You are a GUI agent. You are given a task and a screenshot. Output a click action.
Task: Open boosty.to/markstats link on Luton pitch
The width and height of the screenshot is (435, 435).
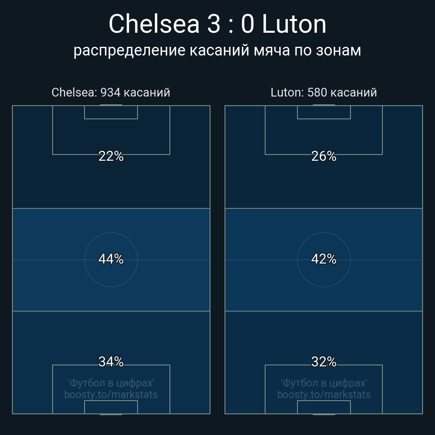tap(324, 394)
